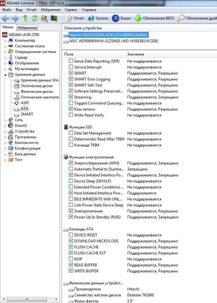Click the driver updates magnifier icon

click(181, 18)
